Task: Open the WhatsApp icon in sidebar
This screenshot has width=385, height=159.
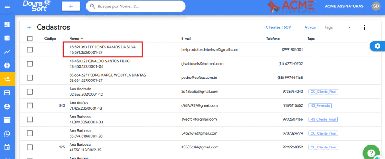Action: 7,133
